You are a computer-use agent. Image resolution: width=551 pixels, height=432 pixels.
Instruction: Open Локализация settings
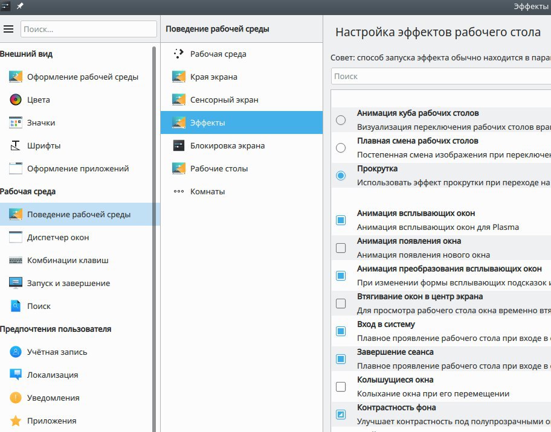coord(77,375)
